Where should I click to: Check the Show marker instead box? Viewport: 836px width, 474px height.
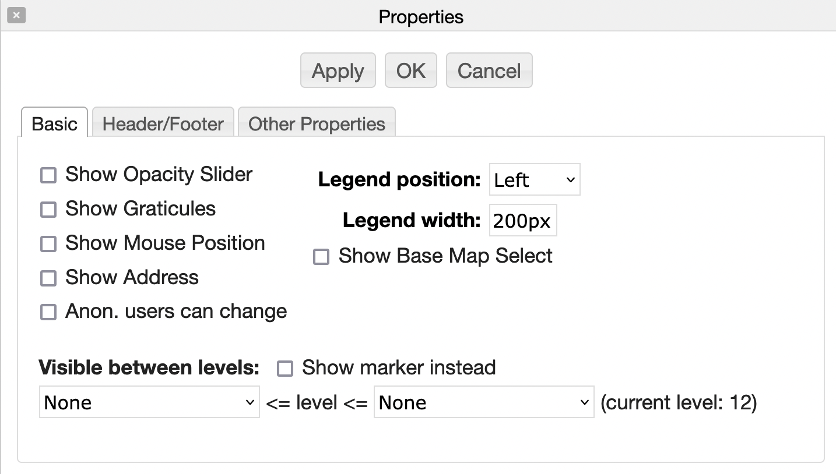point(285,369)
